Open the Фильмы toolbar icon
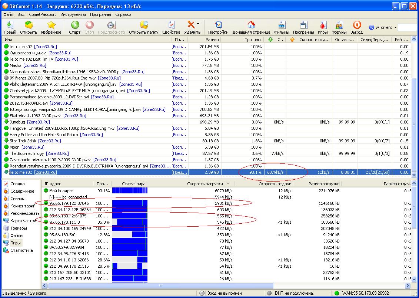The width and height of the screenshot is (419, 298). tap(282, 25)
